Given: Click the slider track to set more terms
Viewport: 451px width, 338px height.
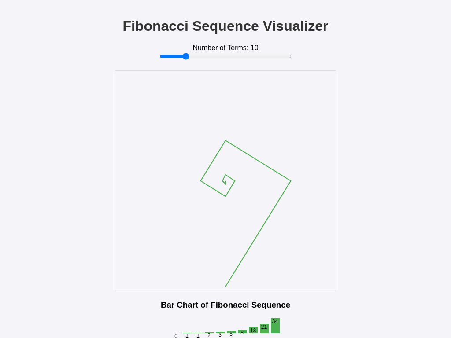Looking at the screenshot, I should (x=242, y=56).
